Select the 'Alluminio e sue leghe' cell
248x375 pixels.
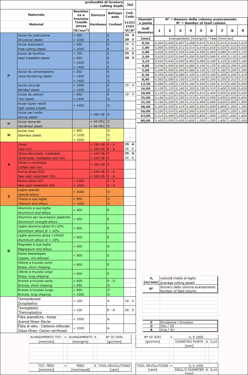(45, 208)
